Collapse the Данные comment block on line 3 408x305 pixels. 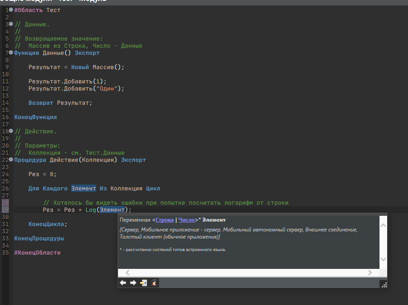pyautogui.click(x=11, y=24)
